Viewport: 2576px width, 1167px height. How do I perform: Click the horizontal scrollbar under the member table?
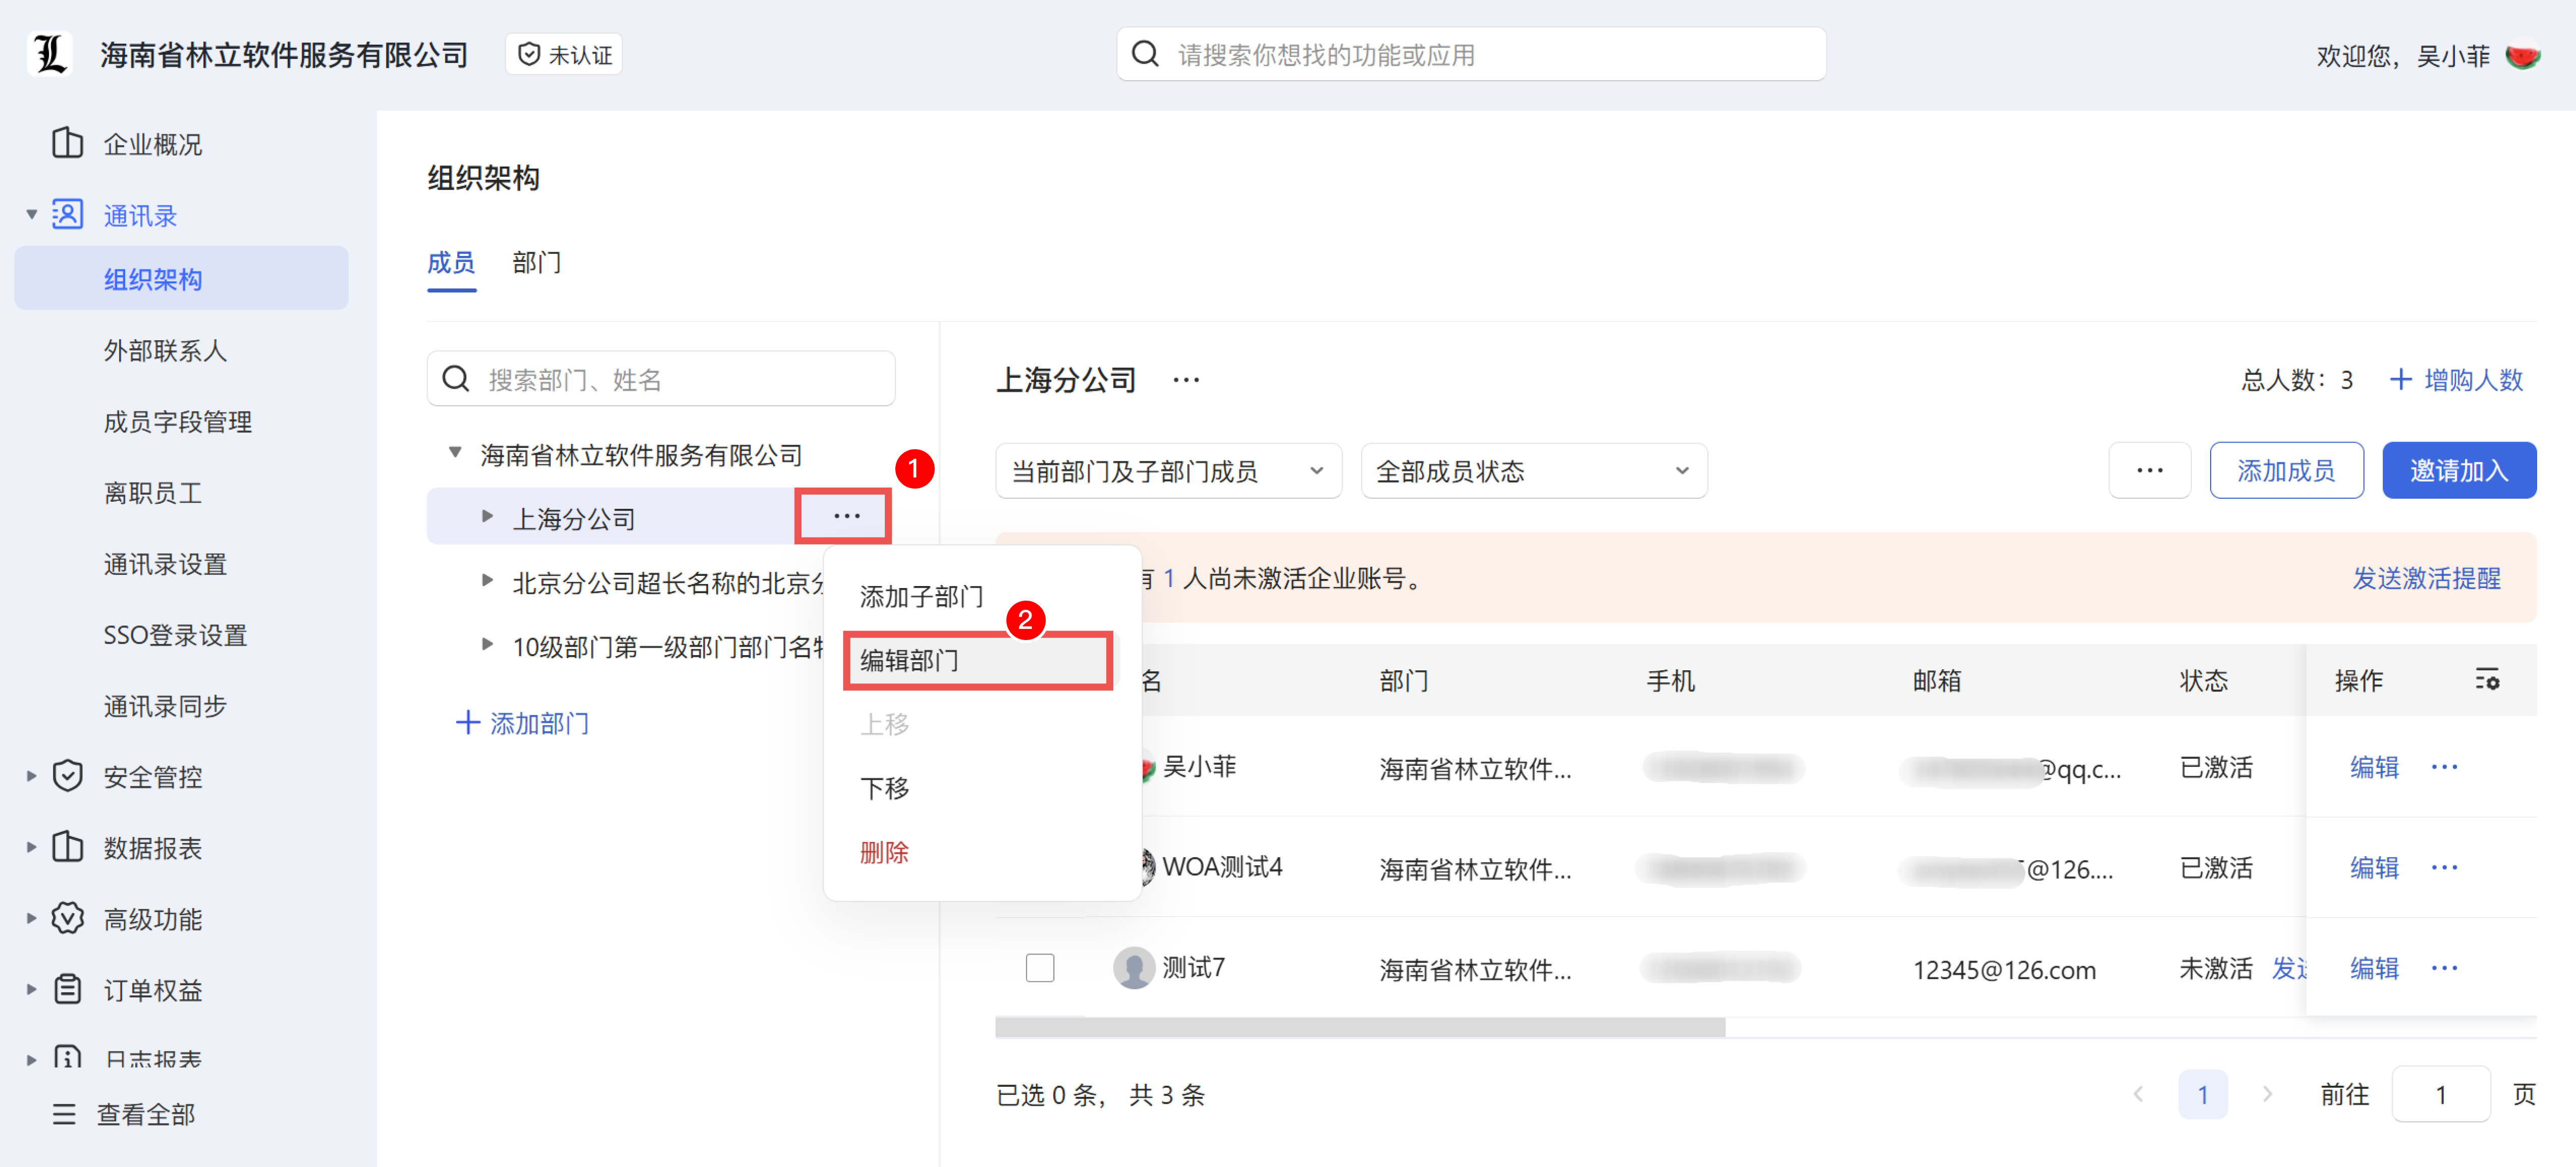tap(1359, 1027)
